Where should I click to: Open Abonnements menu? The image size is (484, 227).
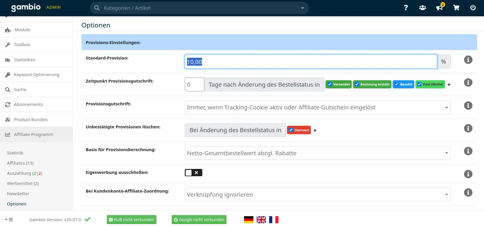[x=36, y=104]
